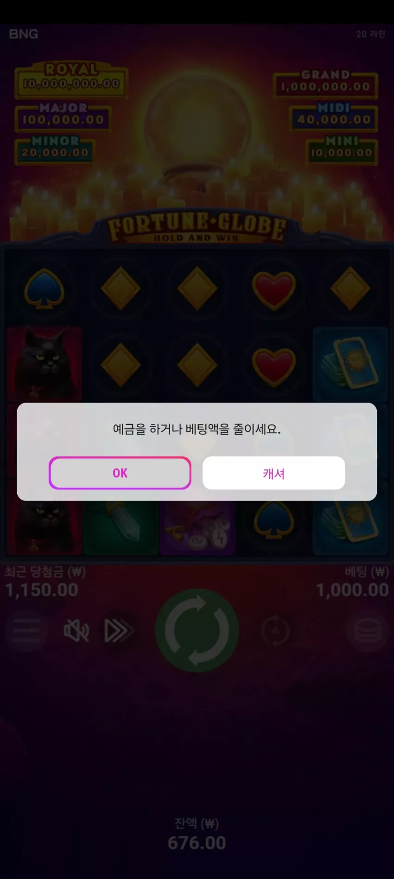
Task: Click the BNG logo
Action: (x=24, y=34)
